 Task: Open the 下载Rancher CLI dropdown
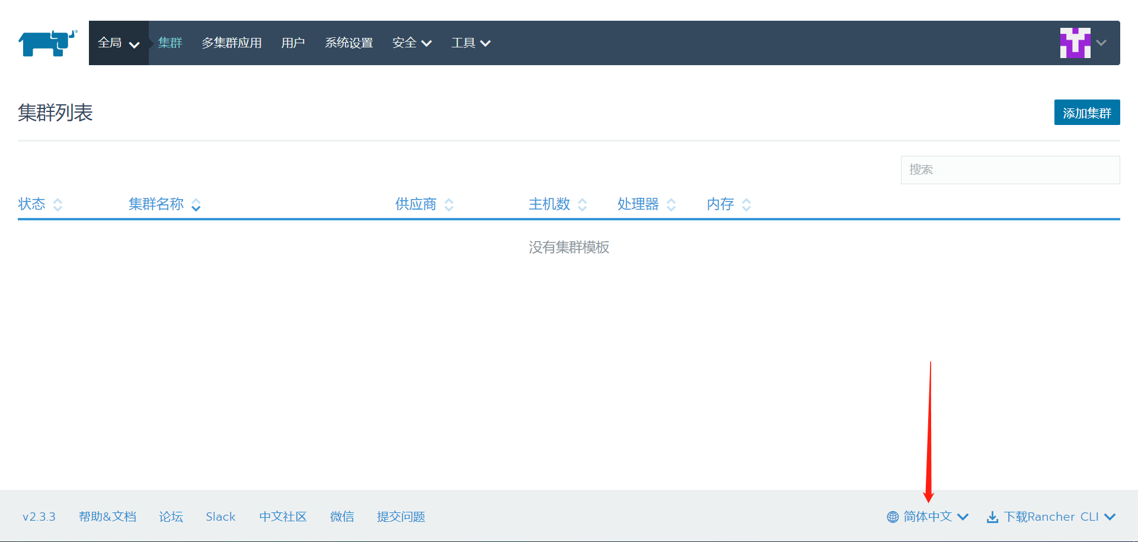(x=1051, y=517)
